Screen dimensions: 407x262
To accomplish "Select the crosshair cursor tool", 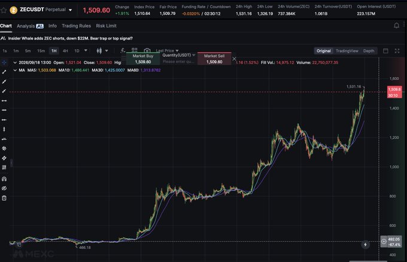I will click(4, 63).
